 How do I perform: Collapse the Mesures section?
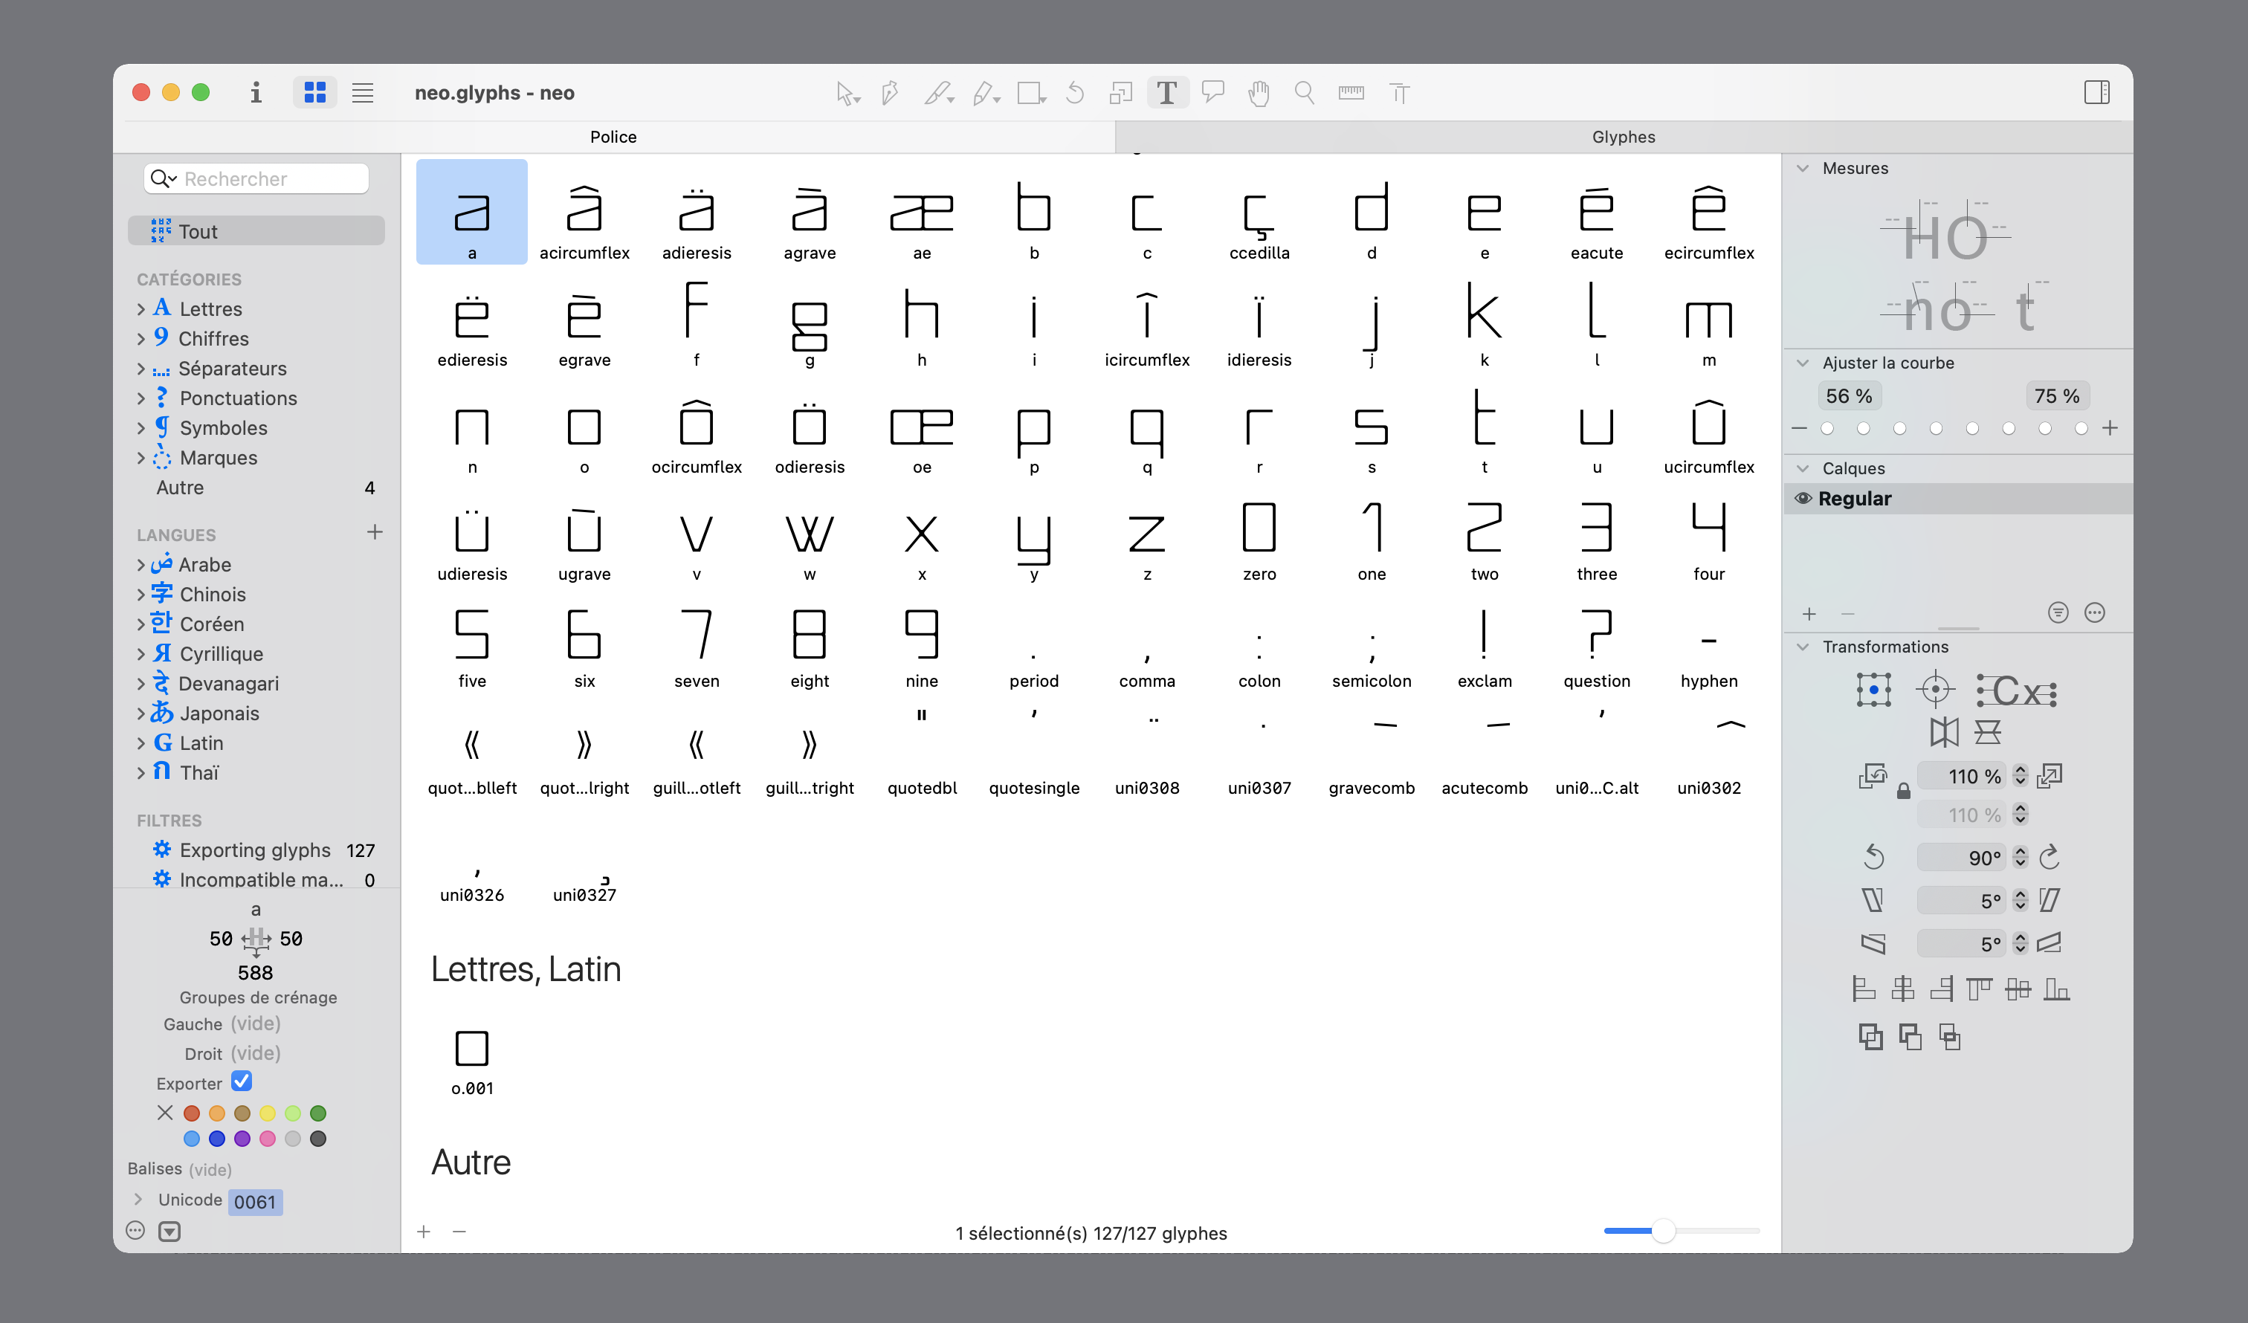[x=1803, y=169]
